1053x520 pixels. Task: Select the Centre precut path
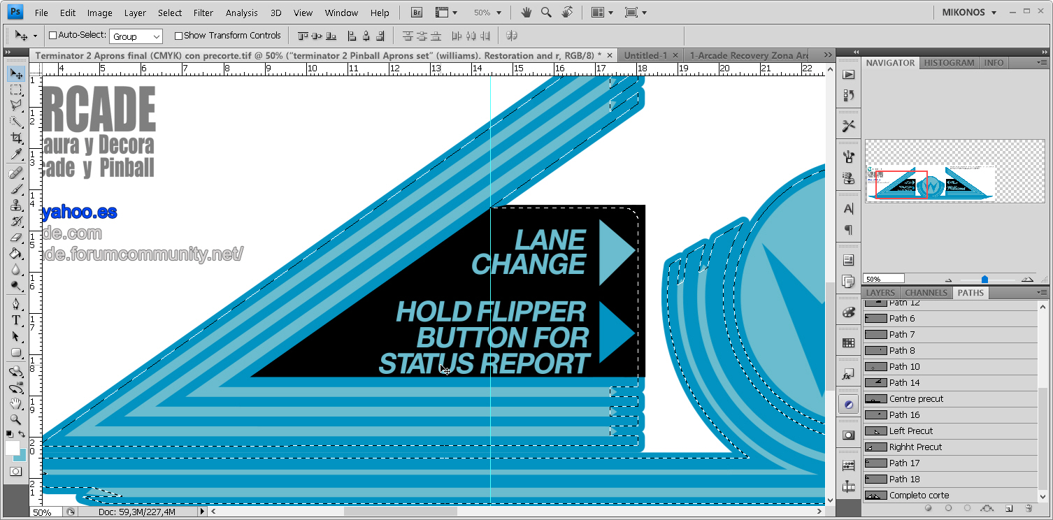click(x=916, y=399)
